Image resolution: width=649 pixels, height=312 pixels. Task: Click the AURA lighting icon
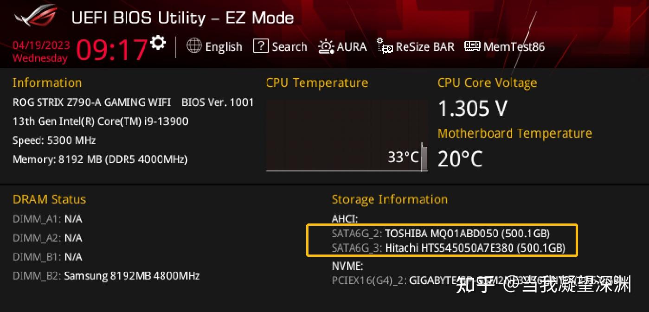click(326, 46)
